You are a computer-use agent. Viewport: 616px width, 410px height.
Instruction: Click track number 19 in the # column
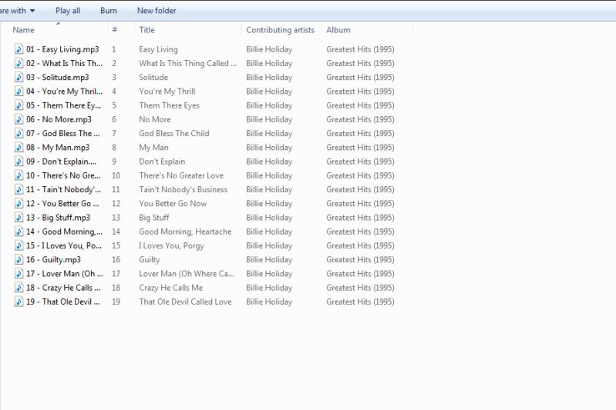point(116,302)
